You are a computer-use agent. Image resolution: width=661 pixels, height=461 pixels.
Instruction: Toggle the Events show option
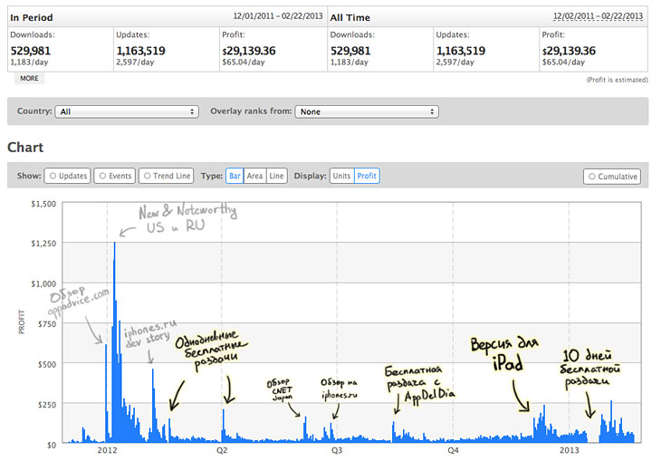tap(115, 176)
